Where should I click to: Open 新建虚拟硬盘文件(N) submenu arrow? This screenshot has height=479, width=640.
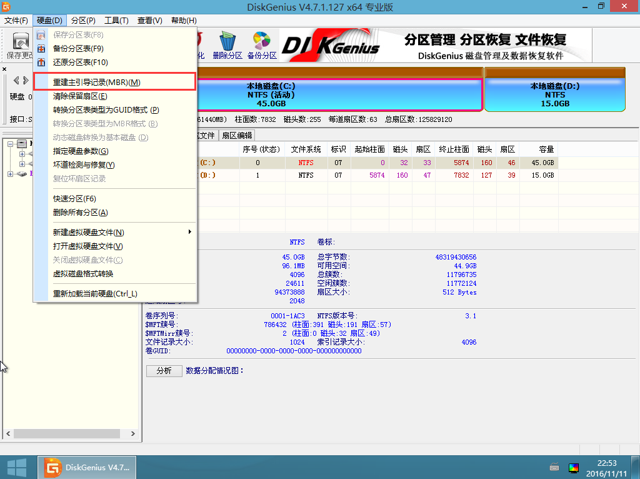click(190, 232)
